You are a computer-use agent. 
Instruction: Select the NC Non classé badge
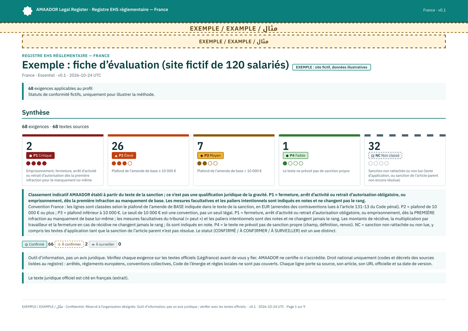click(x=385, y=155)
